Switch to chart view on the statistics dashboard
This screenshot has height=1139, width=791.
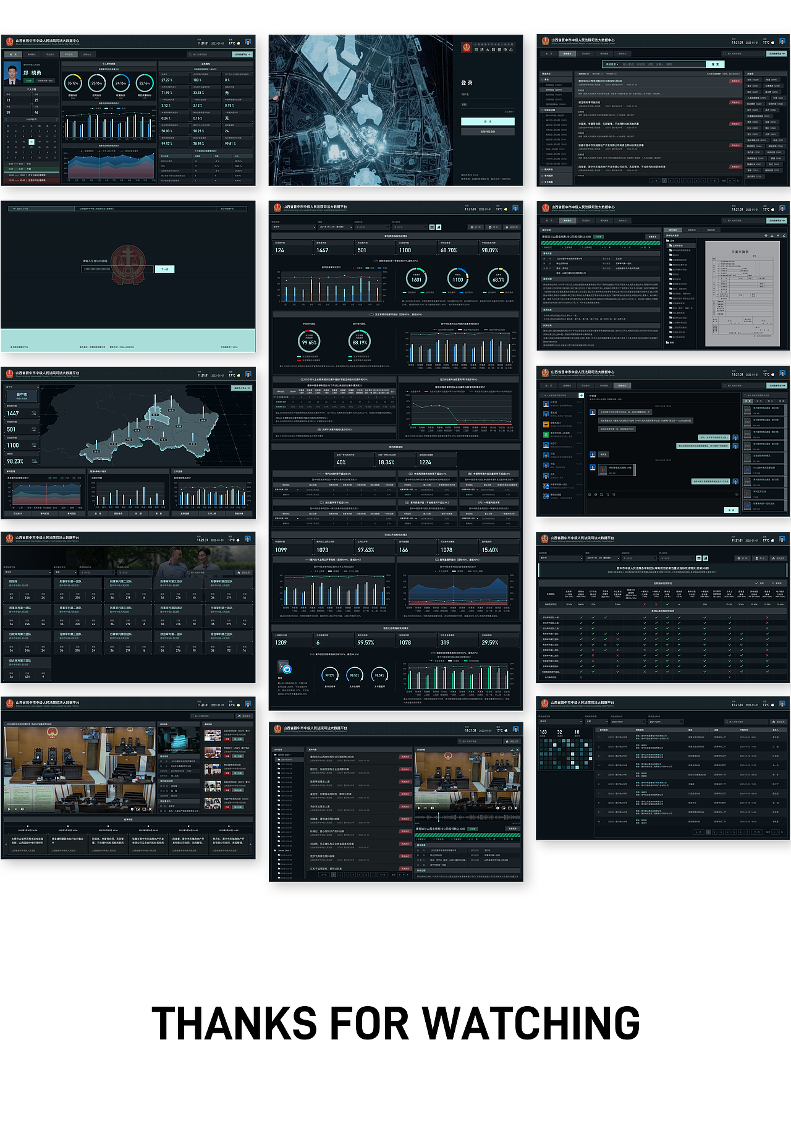click(439, 227)
